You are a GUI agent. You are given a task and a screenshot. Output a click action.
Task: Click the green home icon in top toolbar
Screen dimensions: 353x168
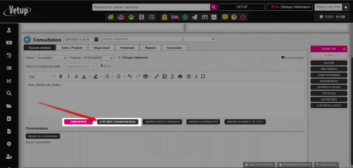point(111,17)
